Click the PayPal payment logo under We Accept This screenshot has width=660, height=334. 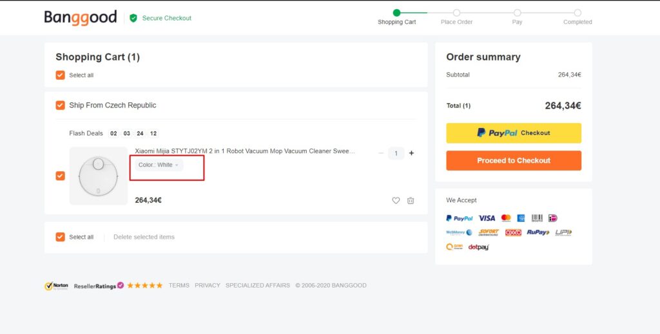[459, 218]
